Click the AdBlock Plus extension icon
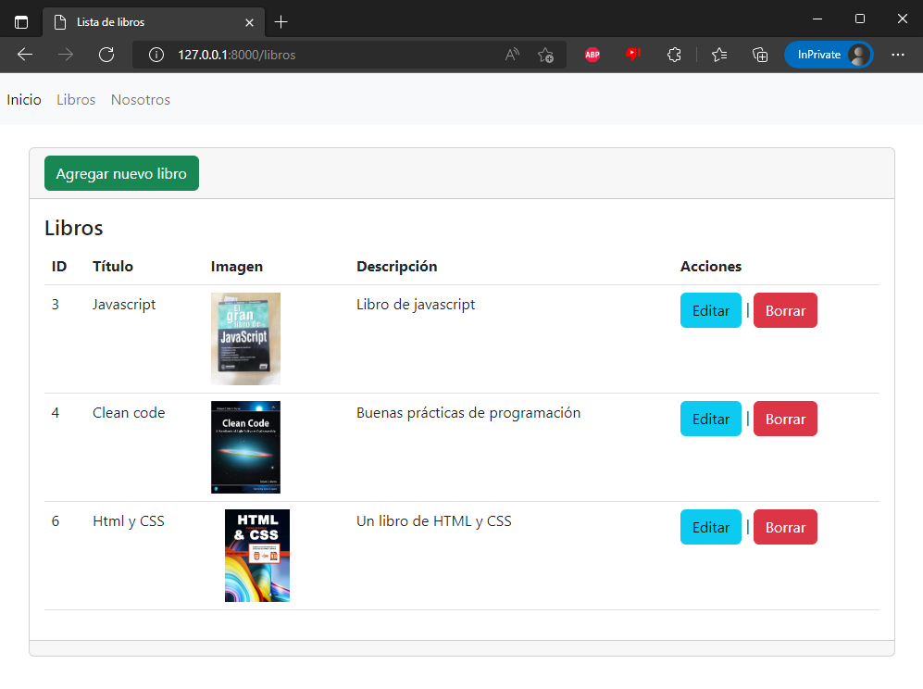The height and width of the screenshot is (689, 923). click(592, 55)
